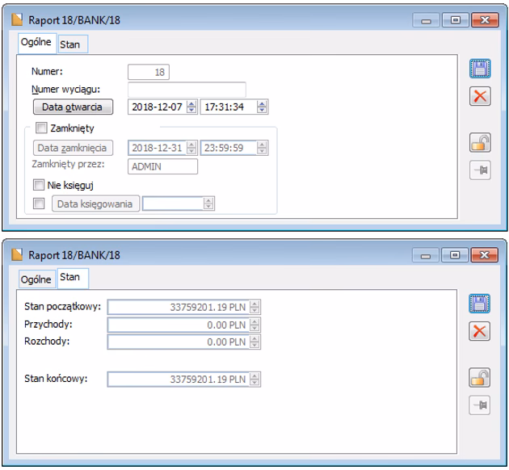Click the padlock icon in bottom window
This screenshot has height=470, width=509.
[481, 376]
